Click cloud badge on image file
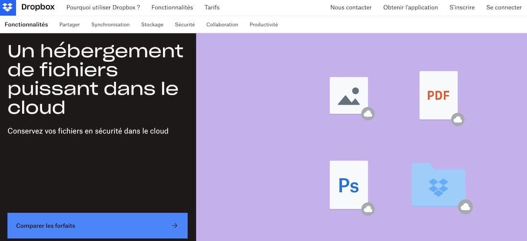This screenshot has height=241, width=527. (x=368, y=114)
